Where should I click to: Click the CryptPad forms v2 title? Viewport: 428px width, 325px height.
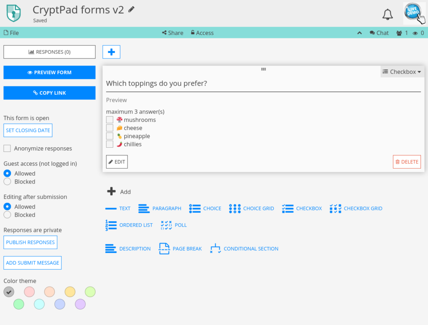coord(78,10)
